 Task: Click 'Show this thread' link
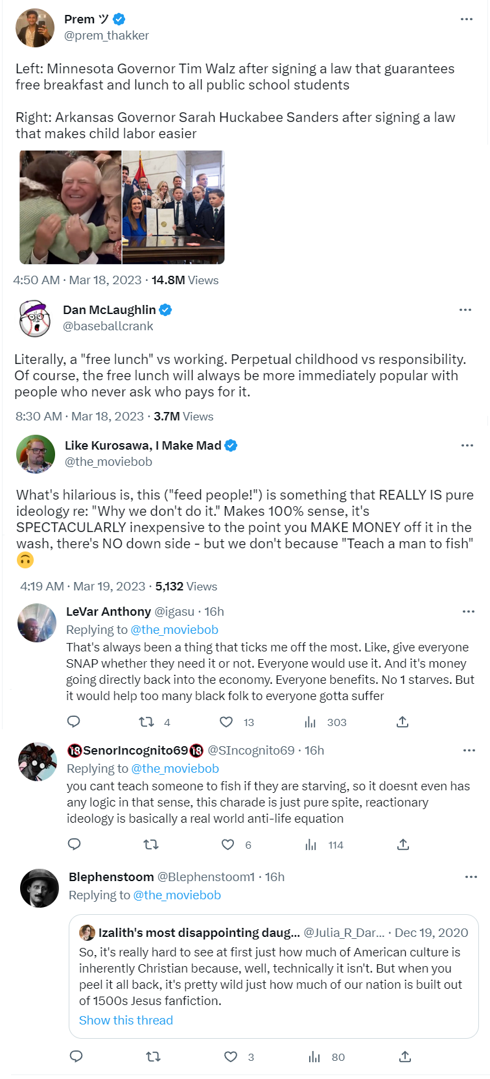[x=126, y=1020]
